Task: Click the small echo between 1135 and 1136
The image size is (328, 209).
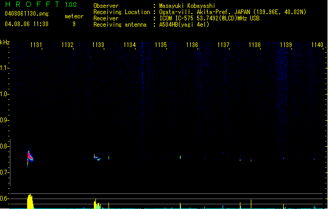Action: point(180,157)
